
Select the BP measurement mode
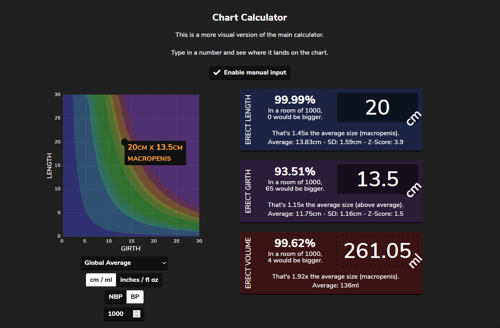(135, 297)
